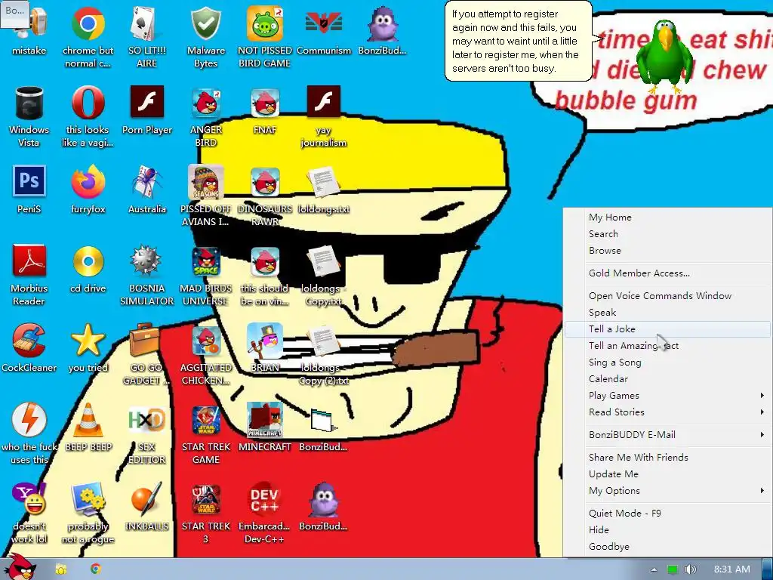This screenshot has height=580, width=773.
Task: Select 'Goodbye' in the context menu
Action: (667, 547)
